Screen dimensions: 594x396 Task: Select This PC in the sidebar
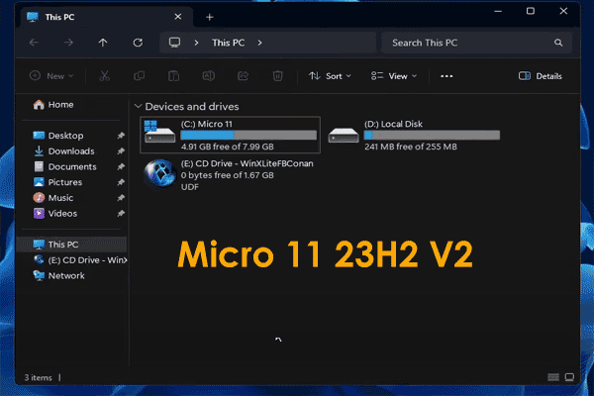point(72,245)
